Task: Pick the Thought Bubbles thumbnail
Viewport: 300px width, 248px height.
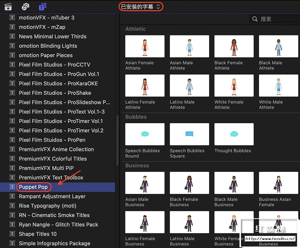Action: pyautogui.click(x=234, y=134)
